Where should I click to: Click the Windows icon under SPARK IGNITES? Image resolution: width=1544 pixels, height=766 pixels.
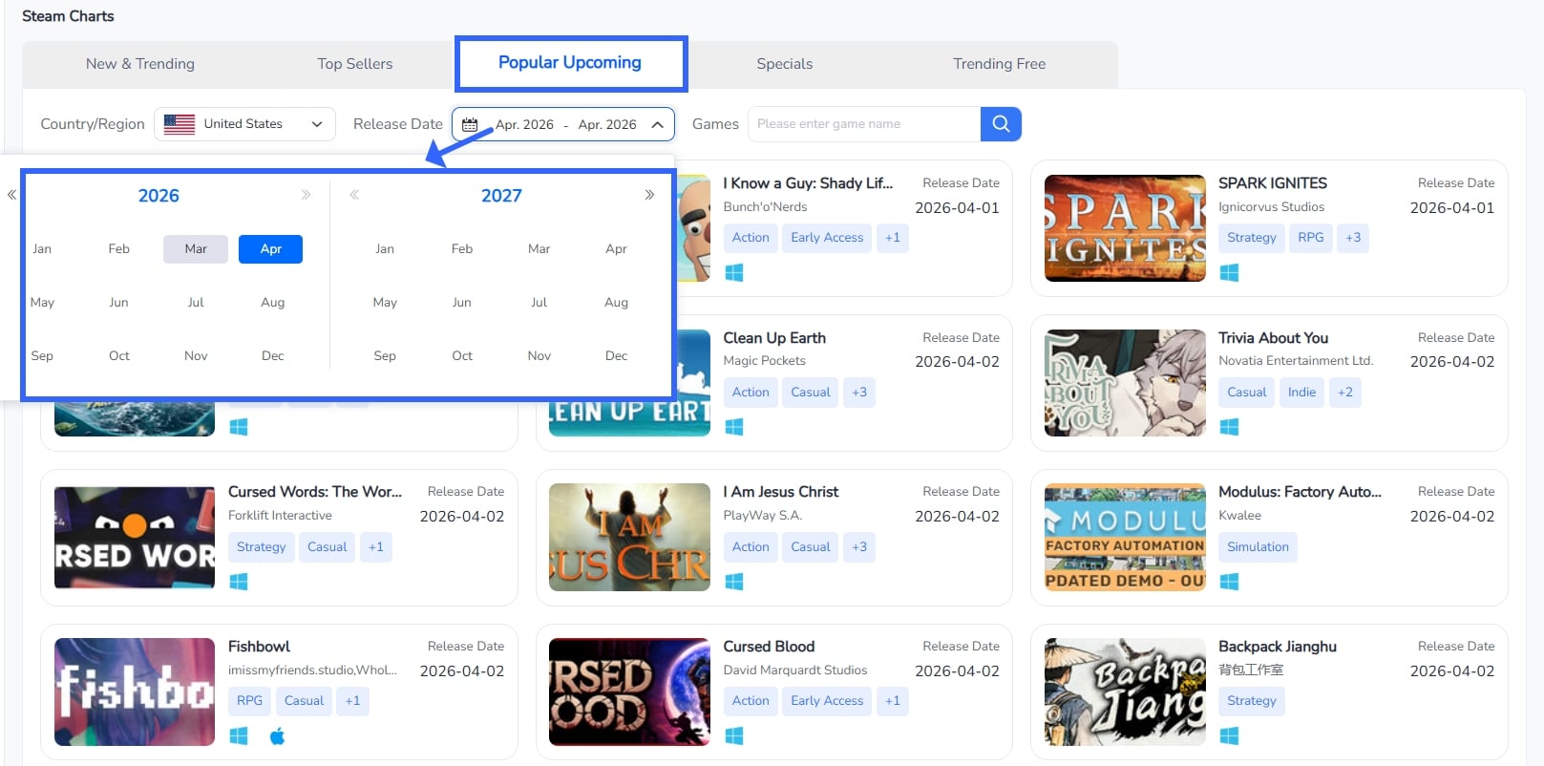(x=1229, y=273)
